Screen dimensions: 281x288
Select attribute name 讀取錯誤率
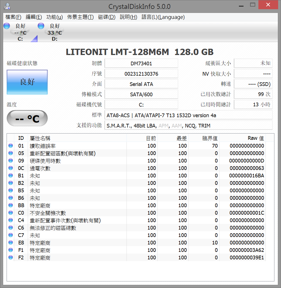click(43, 146)
